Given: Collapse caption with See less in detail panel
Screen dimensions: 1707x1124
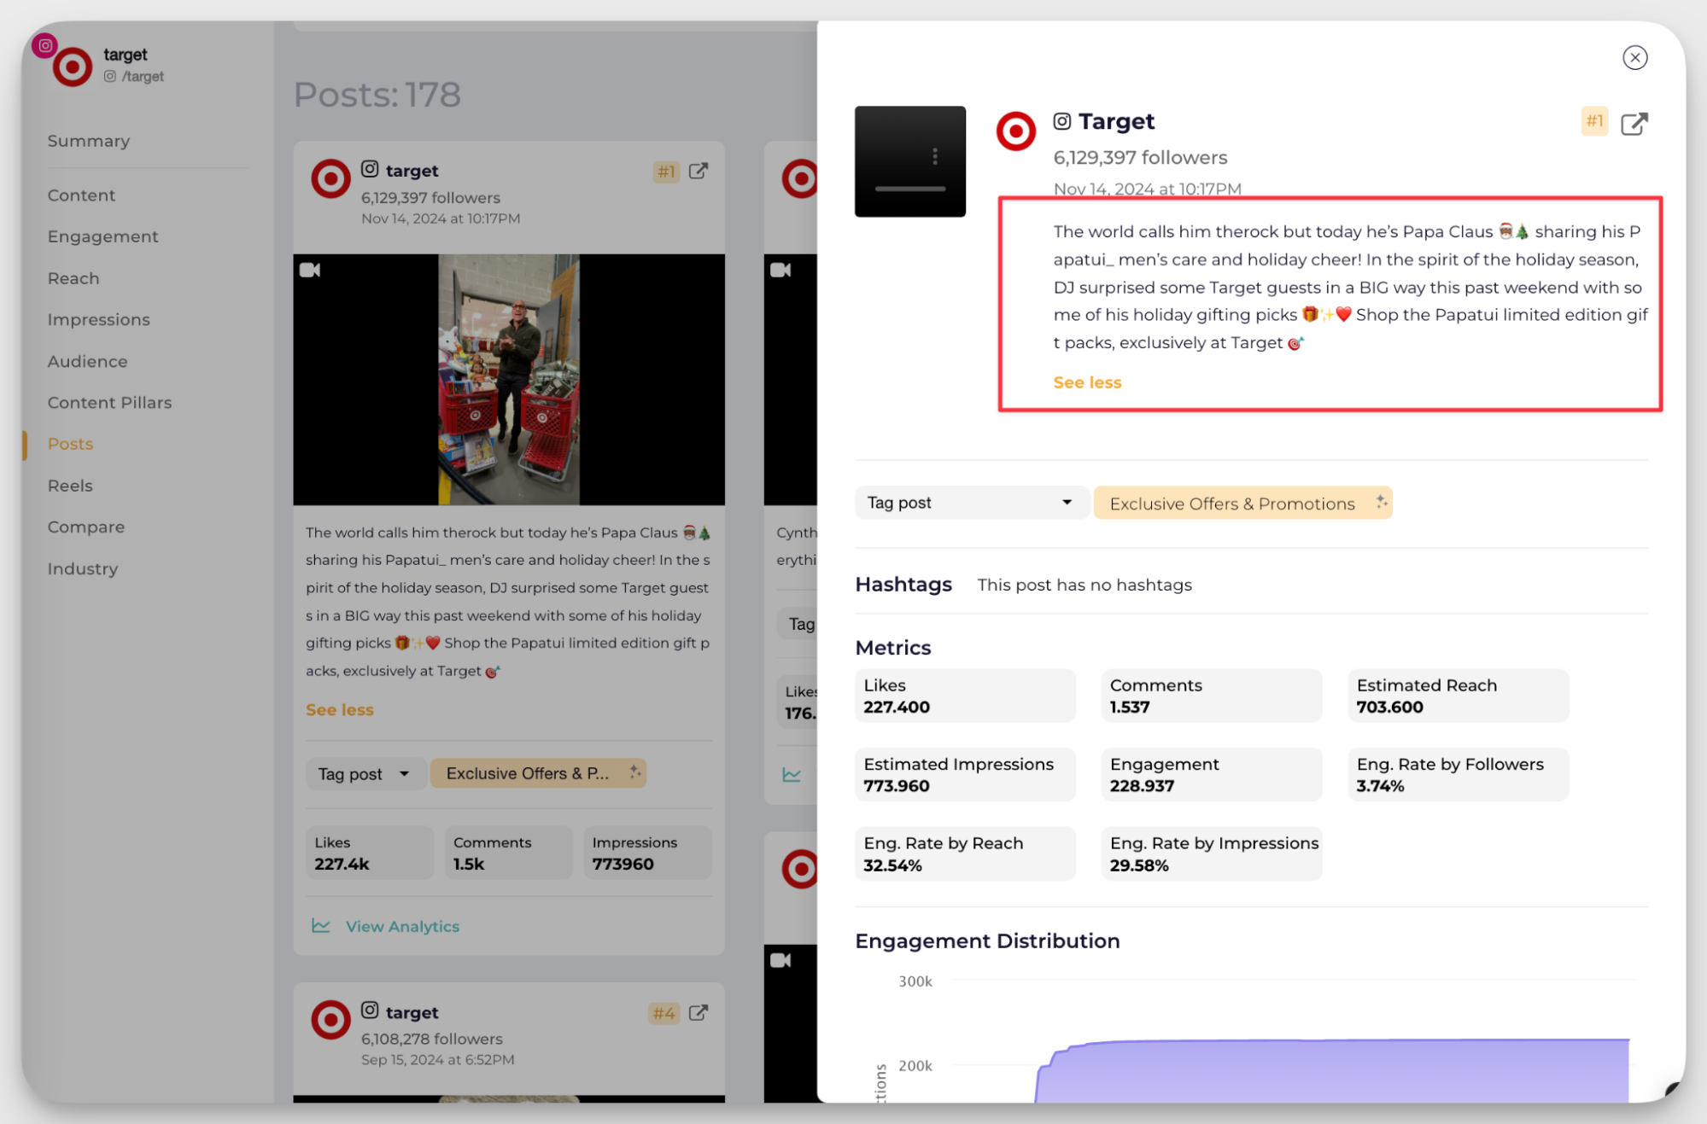Looking at the screenshot, I should tap(1087, 382).
